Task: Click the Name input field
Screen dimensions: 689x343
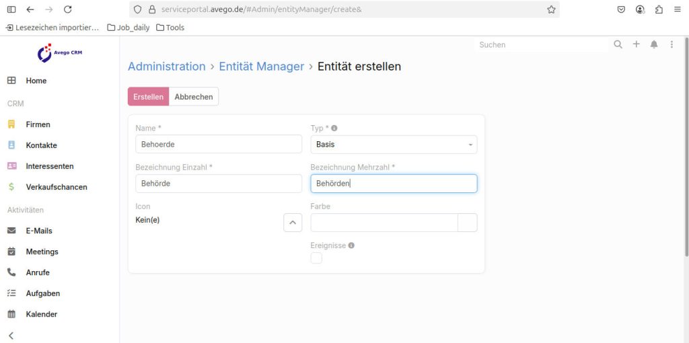Action: (x=219, y=145)
